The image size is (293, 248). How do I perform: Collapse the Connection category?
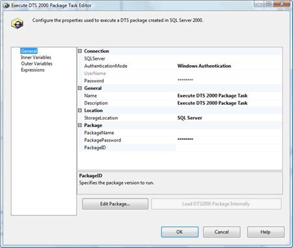[x=80, y=51]
